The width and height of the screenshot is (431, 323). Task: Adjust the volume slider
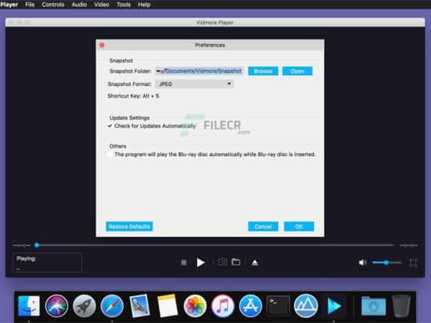click(386, 262)
